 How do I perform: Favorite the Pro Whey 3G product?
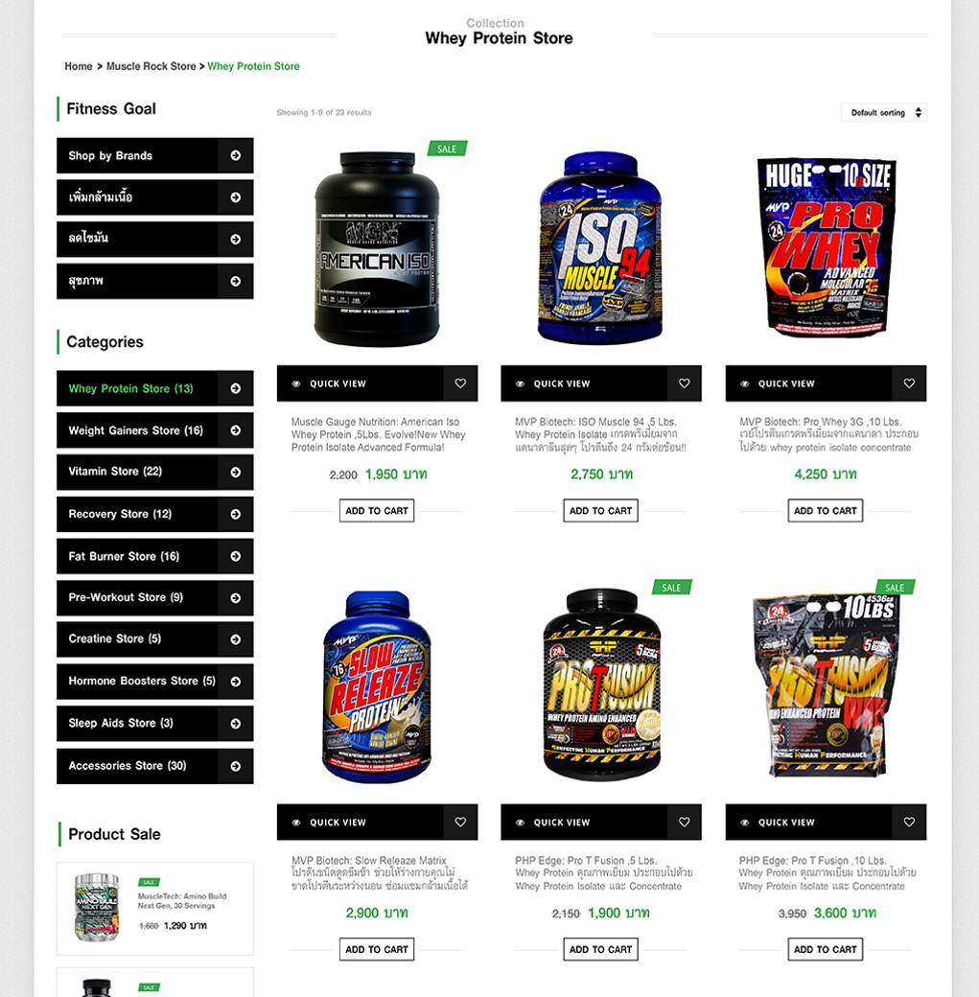click(909, 383)
